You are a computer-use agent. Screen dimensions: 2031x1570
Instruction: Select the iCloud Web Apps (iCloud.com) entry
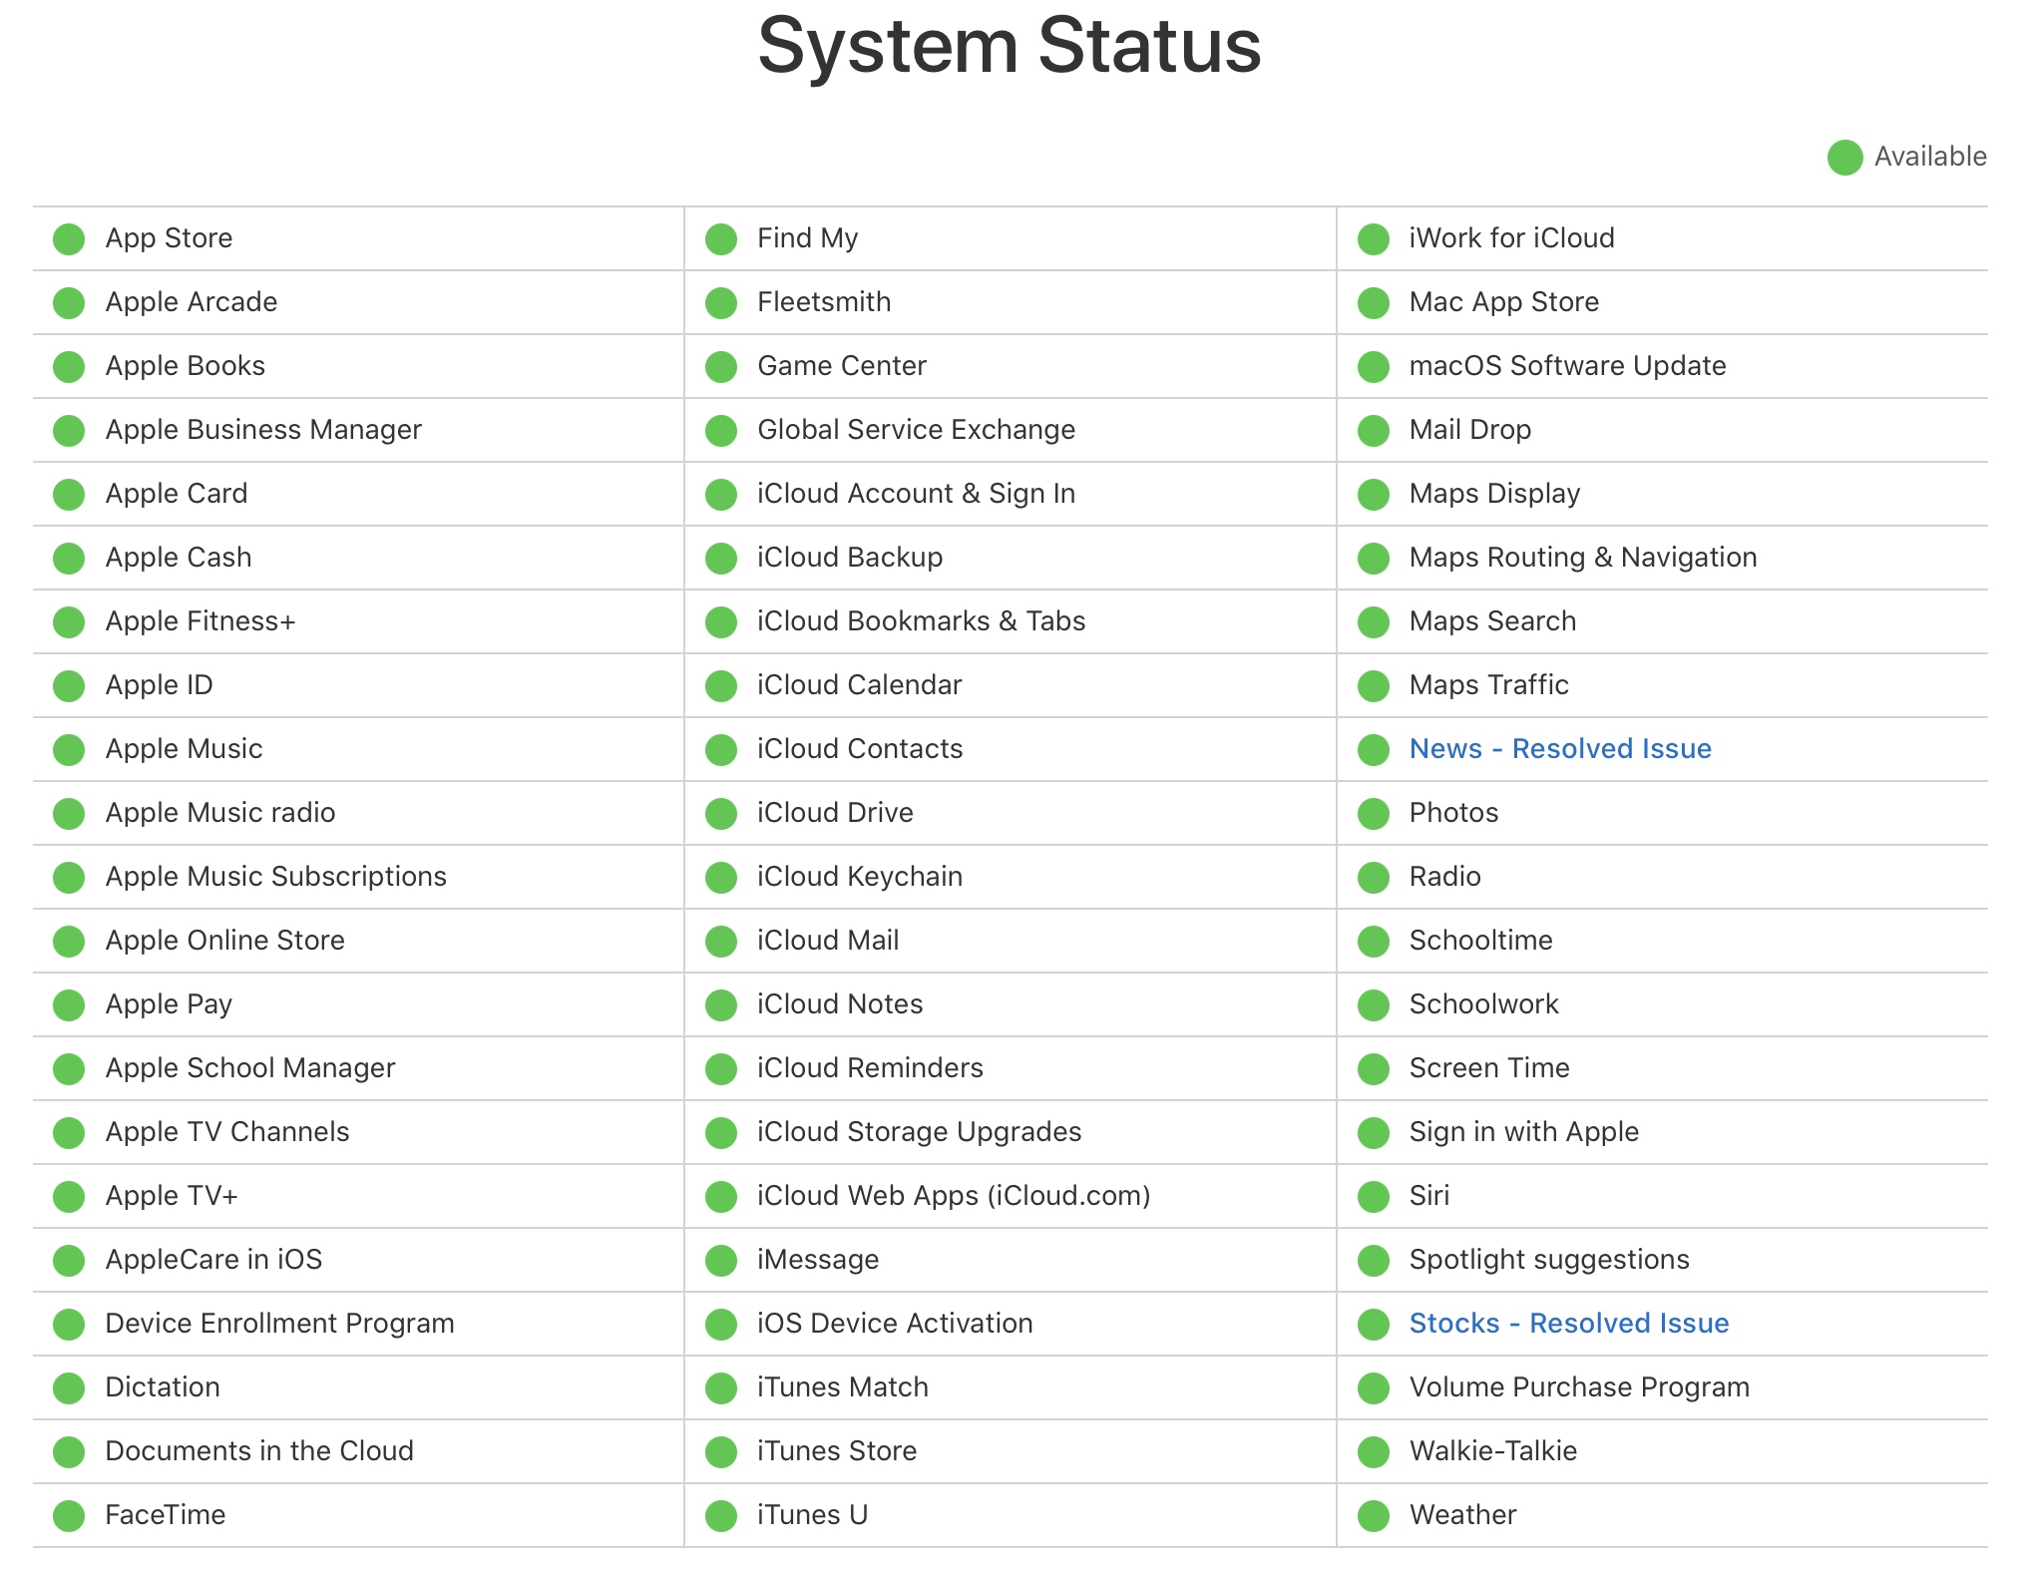pyautogui.click(x=953, y=1196)
